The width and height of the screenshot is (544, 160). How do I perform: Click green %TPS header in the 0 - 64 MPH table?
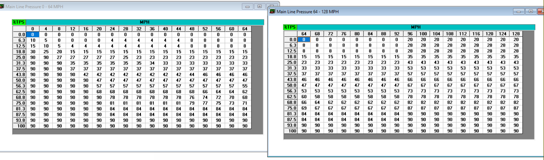(19, 22)
